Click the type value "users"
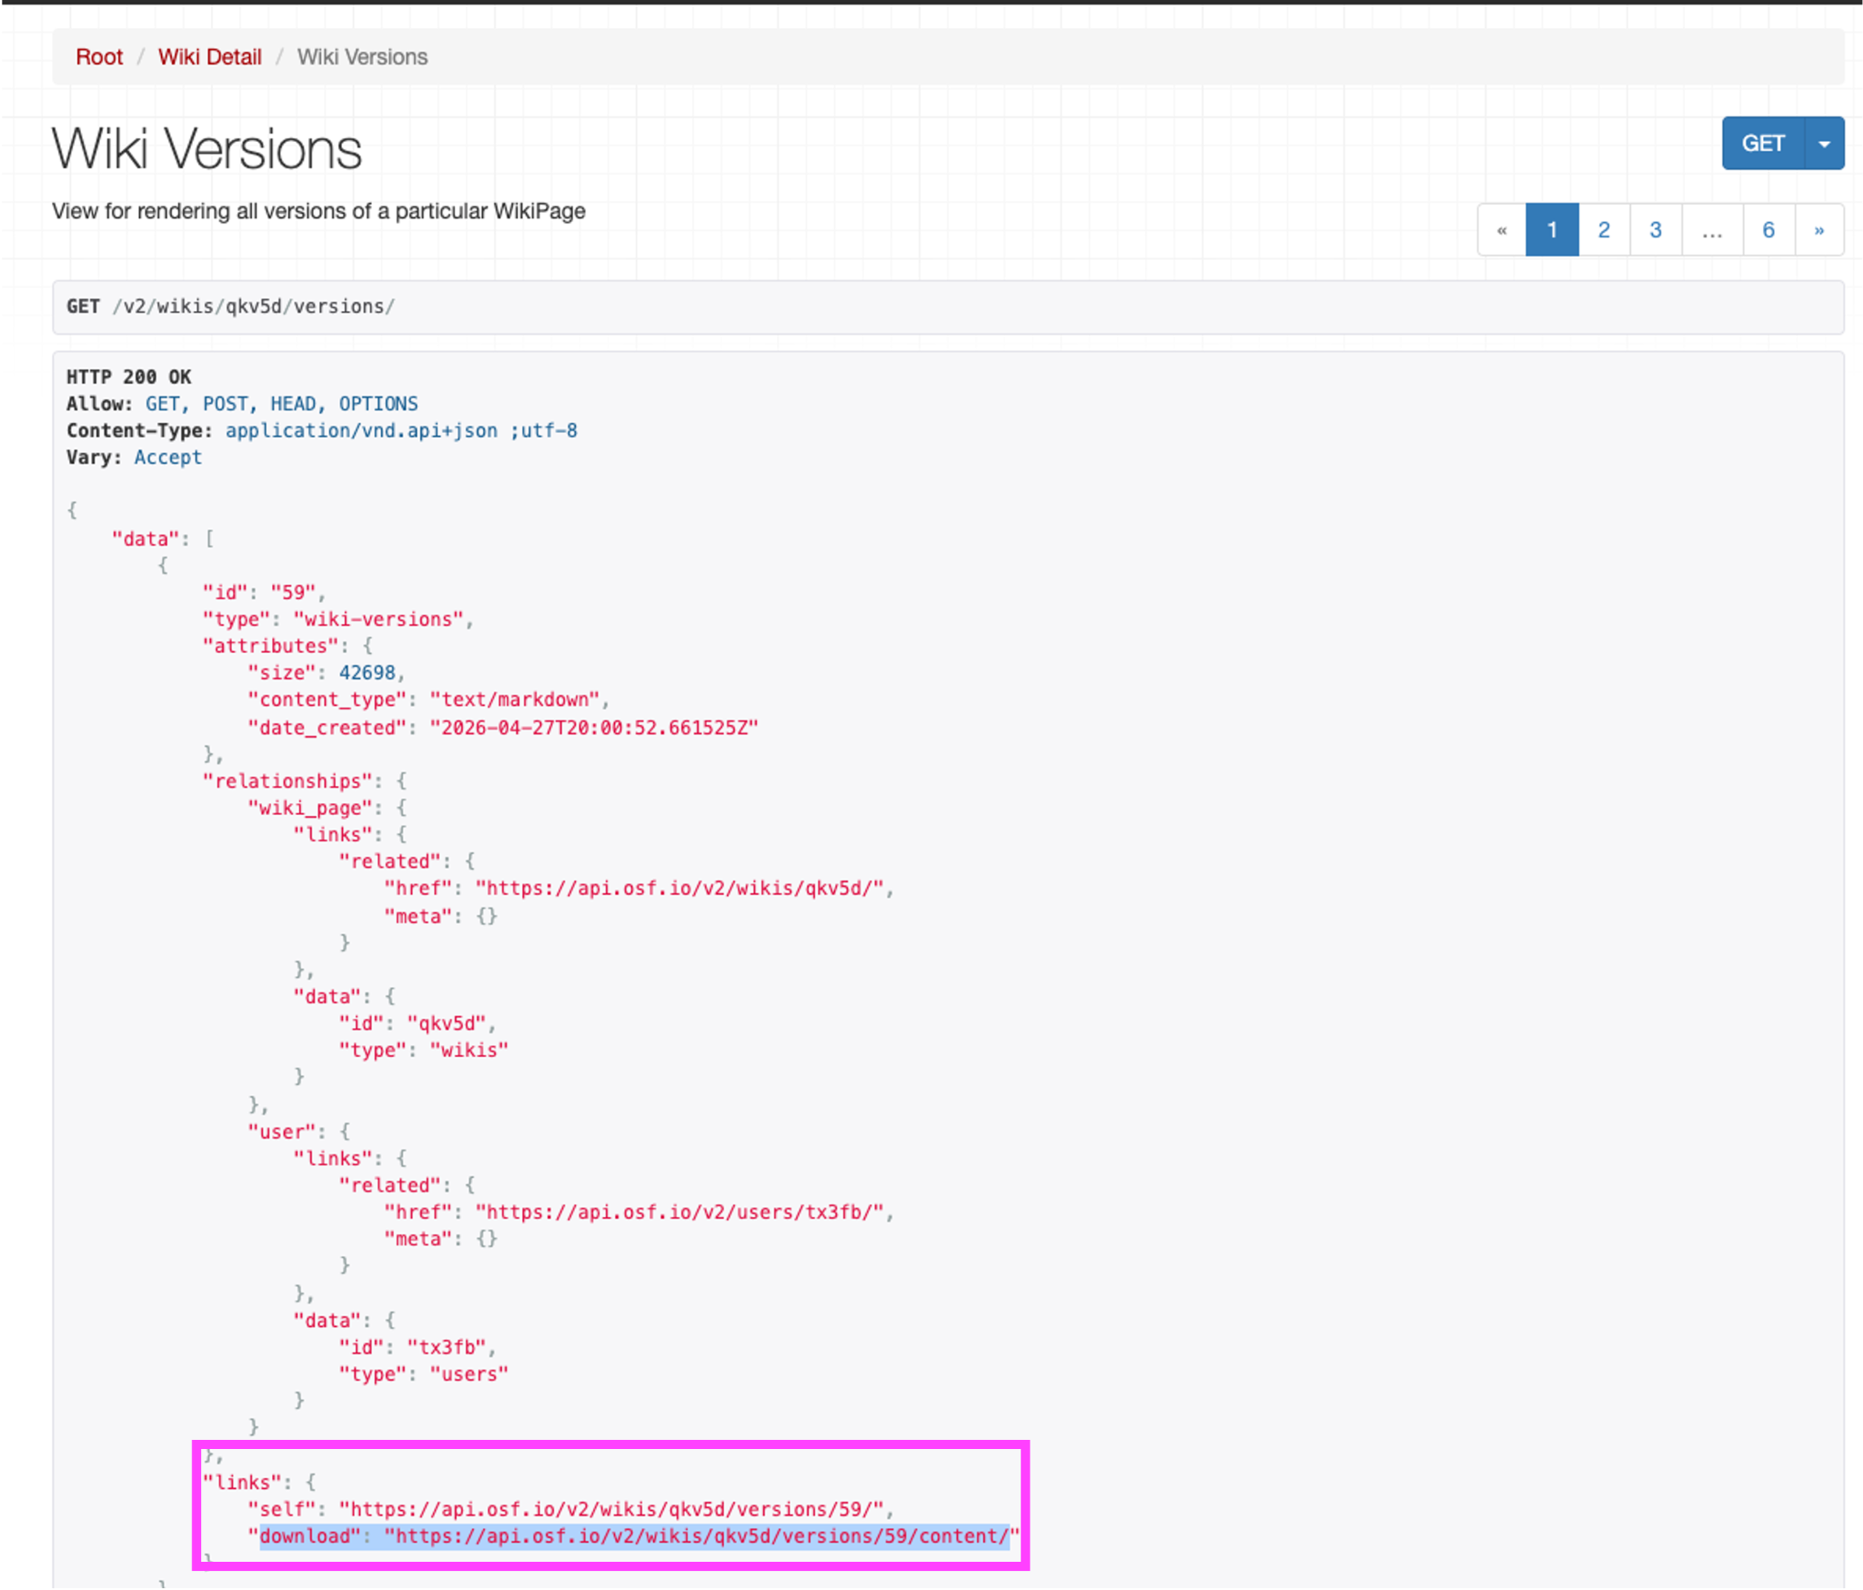Viewport: 1863px width, 1590px height. [469, 1374]
